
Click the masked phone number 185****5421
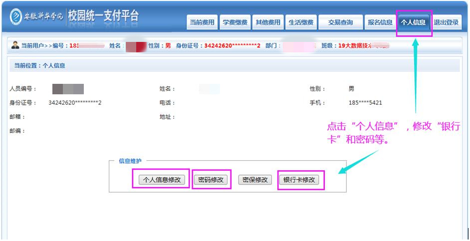365,103
